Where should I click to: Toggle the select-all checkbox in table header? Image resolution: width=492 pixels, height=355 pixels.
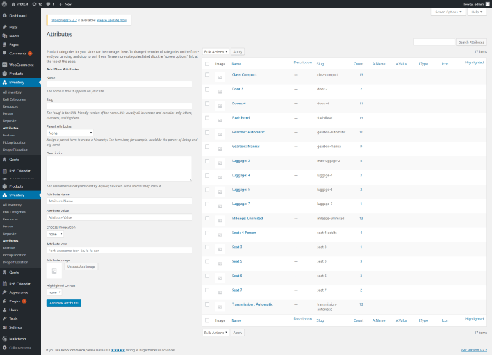coord(207,63)
